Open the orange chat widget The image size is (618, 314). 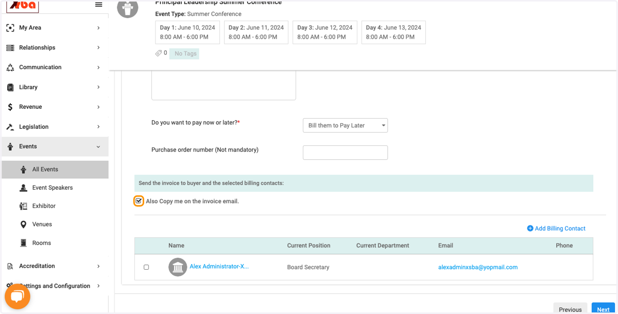coord(18,296)
